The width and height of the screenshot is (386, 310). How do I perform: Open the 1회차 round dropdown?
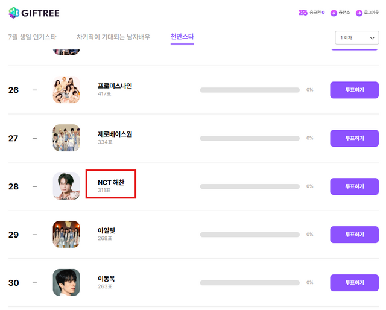(x=356, y=38)
